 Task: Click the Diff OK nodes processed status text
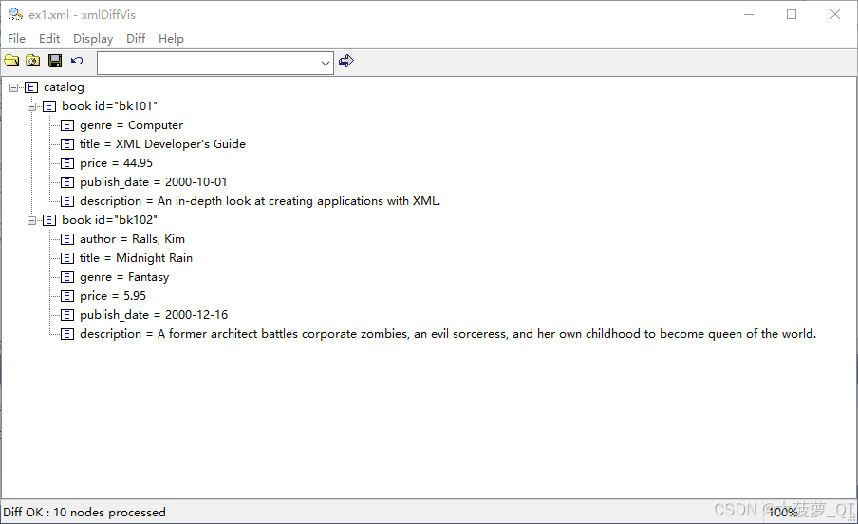tap(84, 513)
